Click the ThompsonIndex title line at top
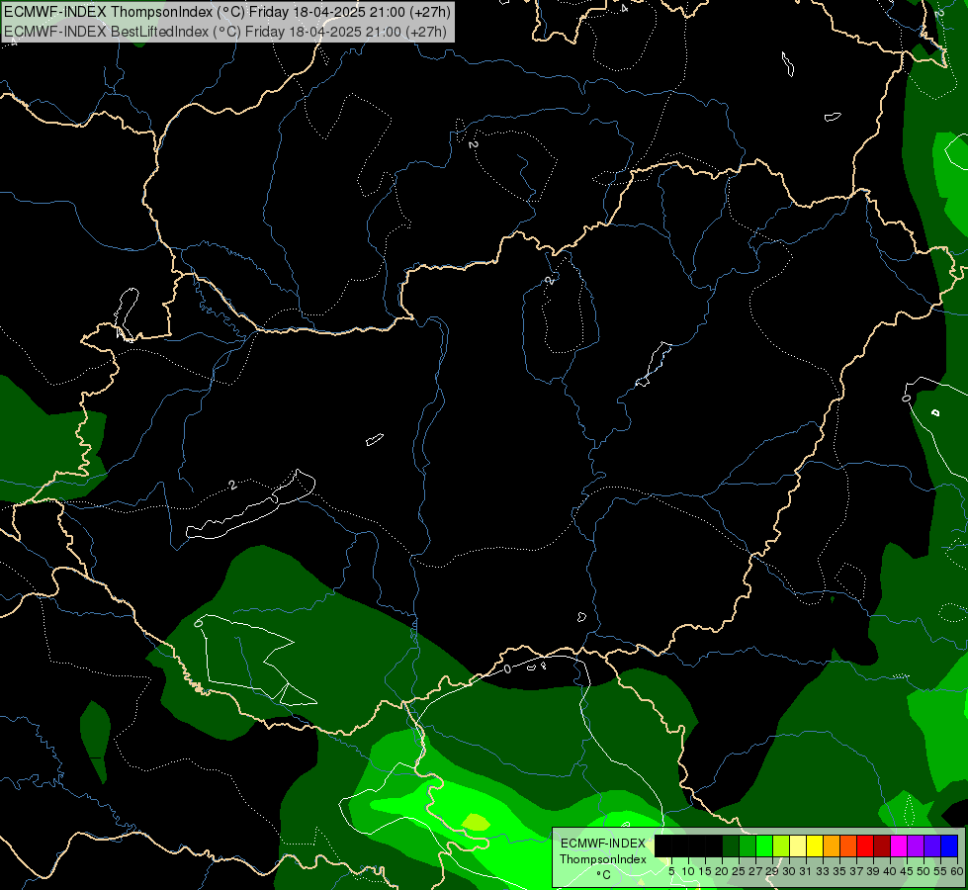 click(227, 12)
